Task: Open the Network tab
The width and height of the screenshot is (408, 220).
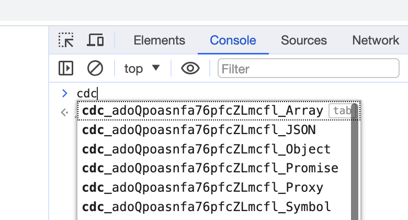Action: [x=375, y=40]
